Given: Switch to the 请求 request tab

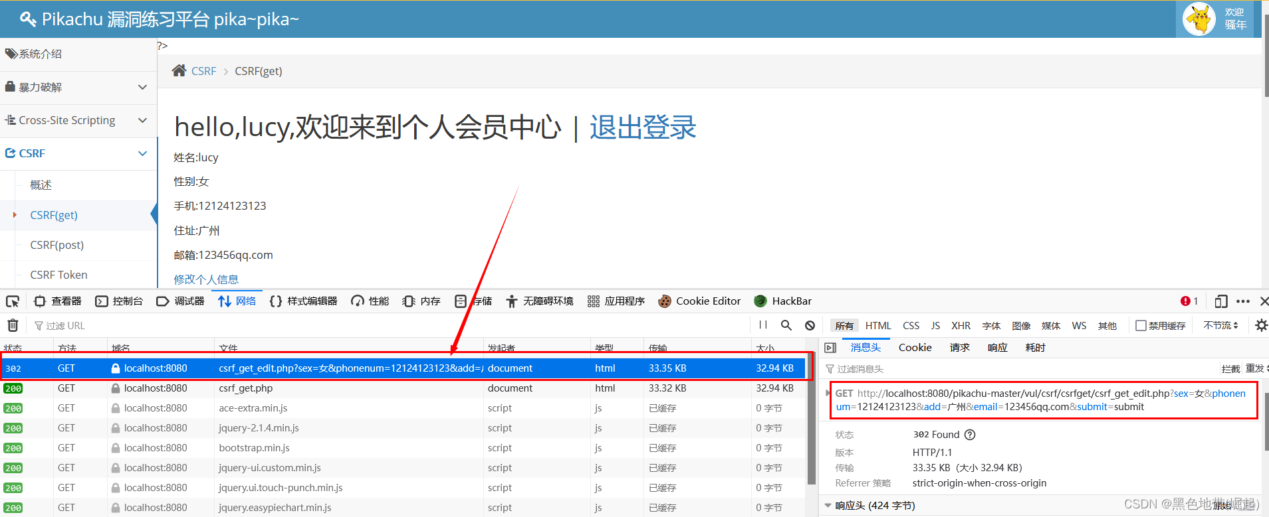Looking at the screenshot, I should (x=959, y=348).
